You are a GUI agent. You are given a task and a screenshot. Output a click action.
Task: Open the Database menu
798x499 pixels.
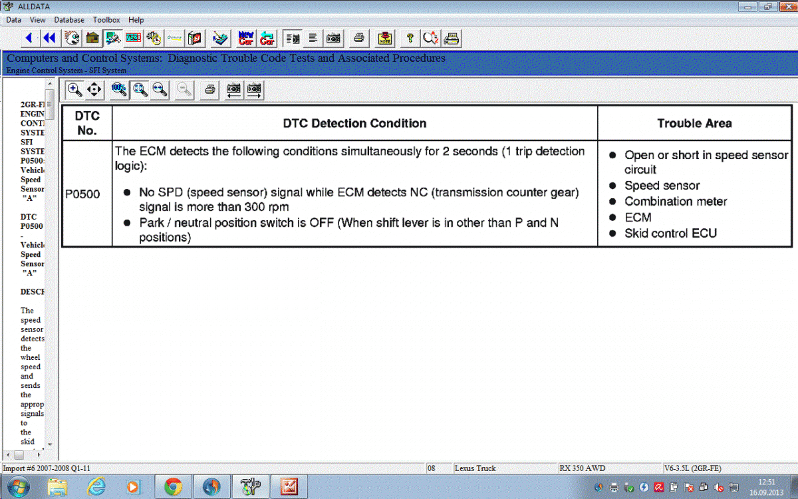tap(69, 20)
